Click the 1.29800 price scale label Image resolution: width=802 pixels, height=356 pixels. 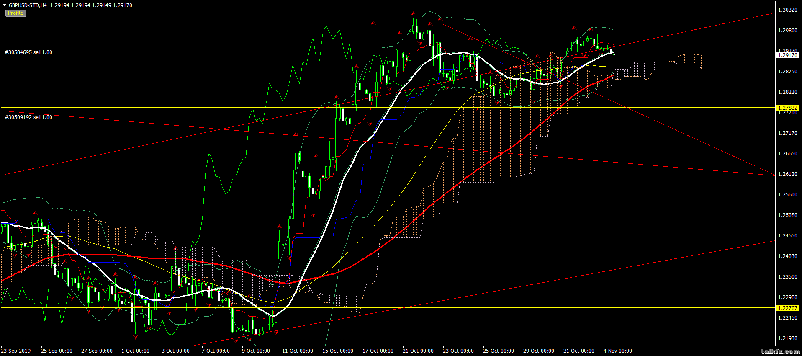click(x=787, y=30)
